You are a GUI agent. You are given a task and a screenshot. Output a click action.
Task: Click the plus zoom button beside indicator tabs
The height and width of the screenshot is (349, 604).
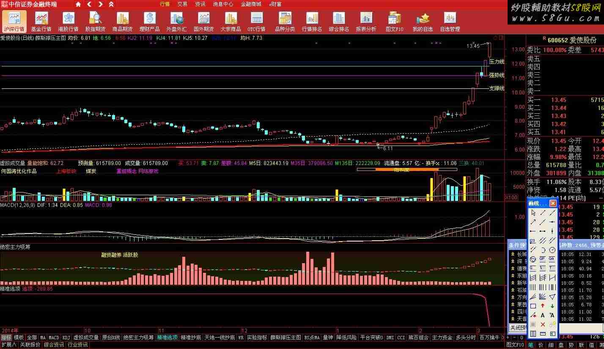[508, 338]
